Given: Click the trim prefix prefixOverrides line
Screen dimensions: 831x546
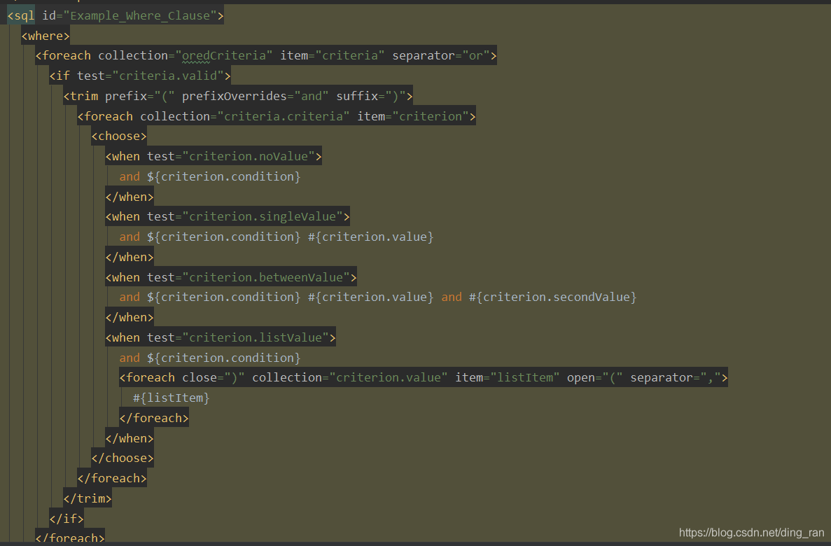Looking at the screenshot, I should click(238, 95).
